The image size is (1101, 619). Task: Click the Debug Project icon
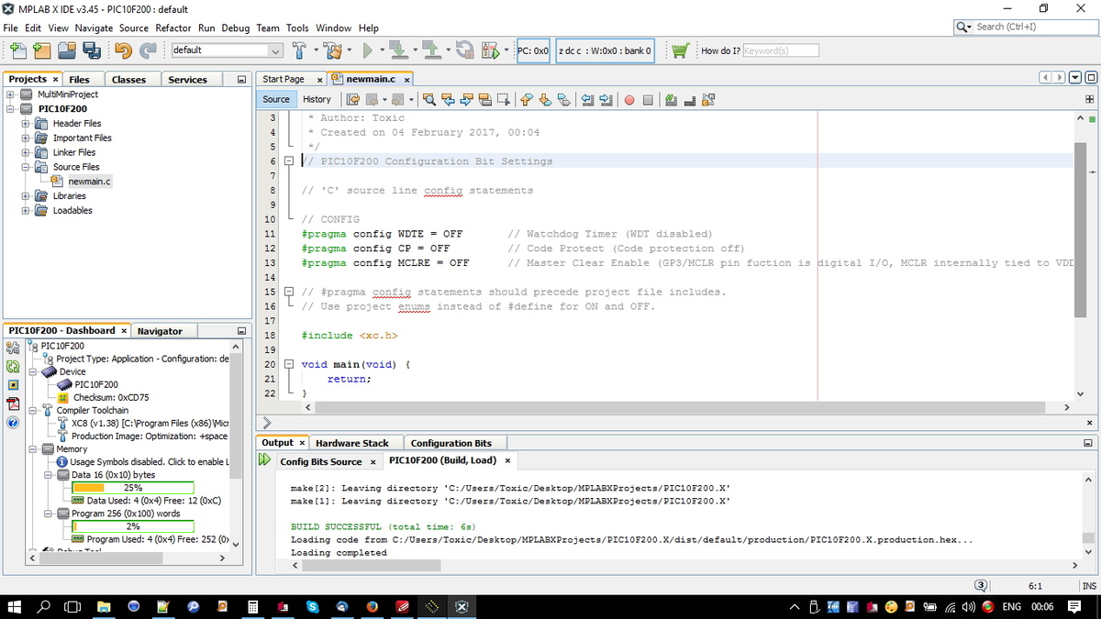click(491, 50)
